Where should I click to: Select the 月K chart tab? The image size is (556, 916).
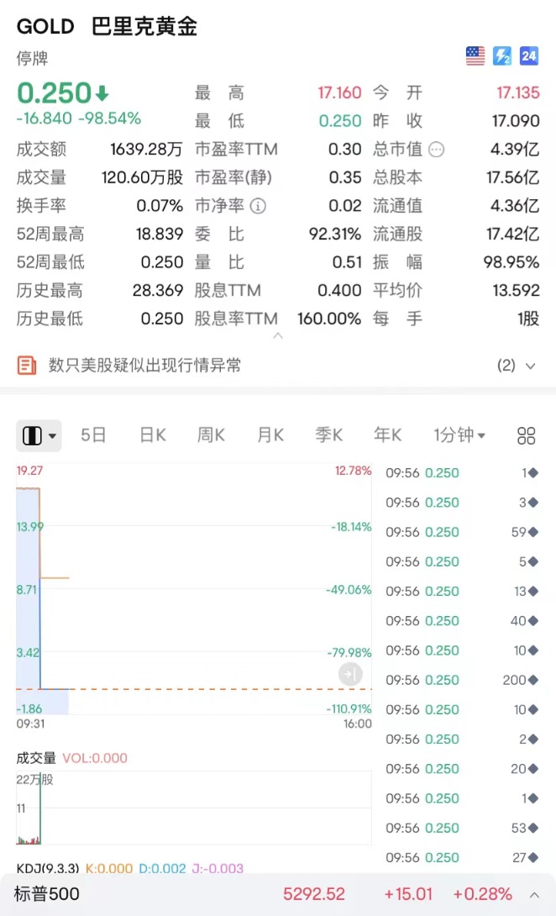tap(270, 435)
